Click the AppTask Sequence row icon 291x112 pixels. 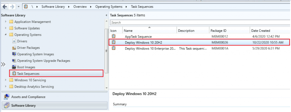[114, 36]
